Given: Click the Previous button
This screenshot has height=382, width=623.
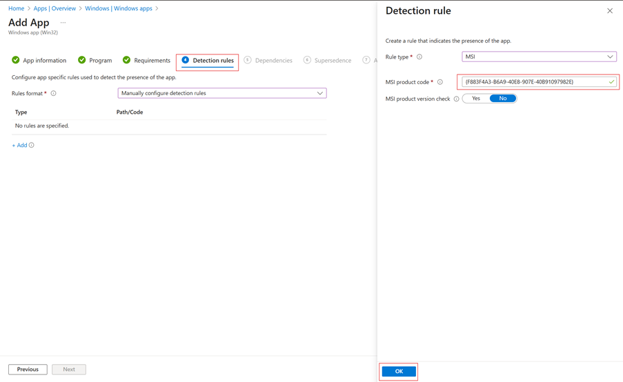Looking at the screenshot, I should (28, 370).
